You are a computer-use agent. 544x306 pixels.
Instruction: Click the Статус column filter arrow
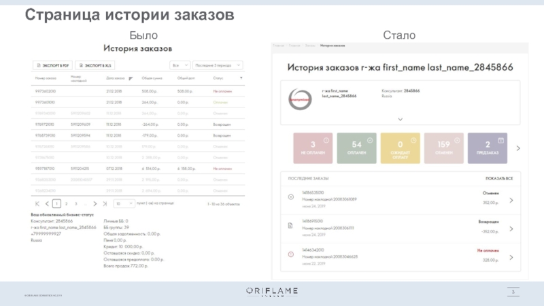[x=241, y=78]
